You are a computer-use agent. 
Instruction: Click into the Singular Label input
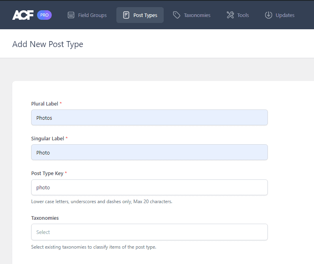(x=149, y=153)
